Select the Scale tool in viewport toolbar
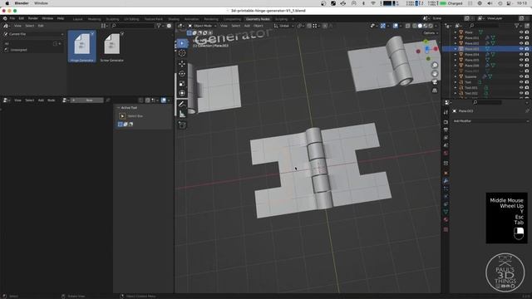Image resolution: width=532 pixels, height=299 pixels. [182, 83]
